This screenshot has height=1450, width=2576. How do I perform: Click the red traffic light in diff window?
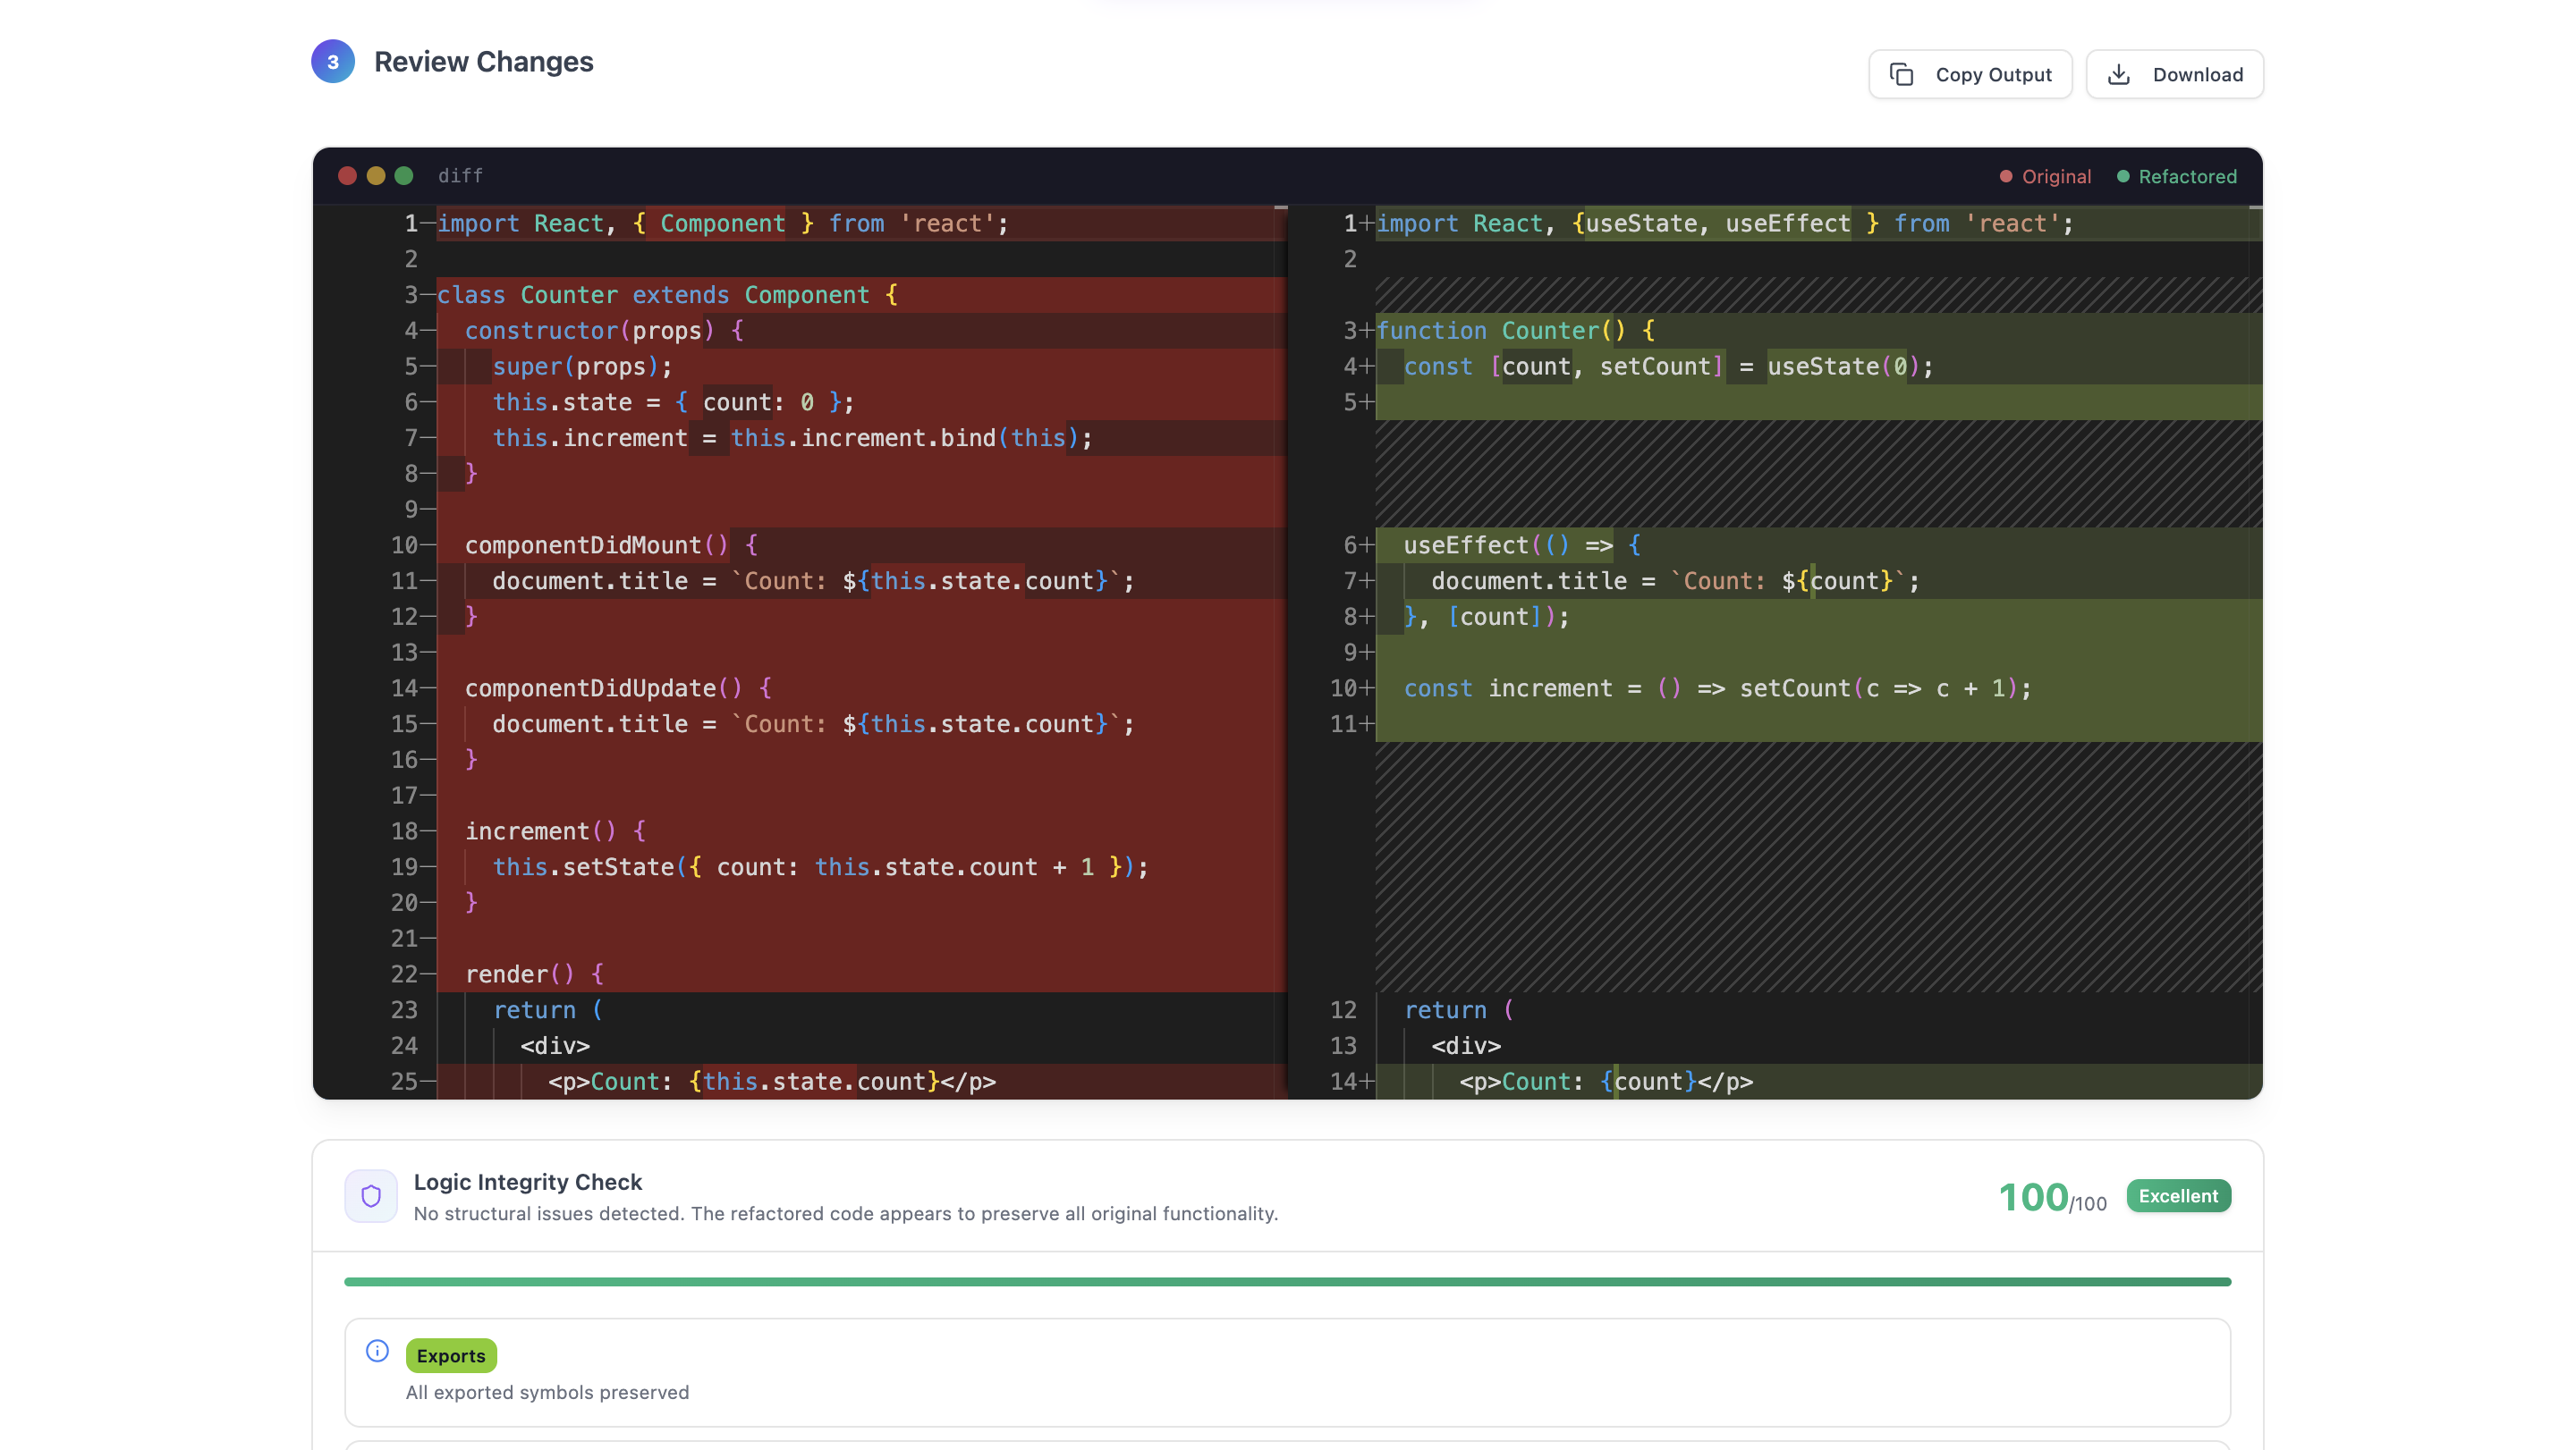(x=347, y=176)
